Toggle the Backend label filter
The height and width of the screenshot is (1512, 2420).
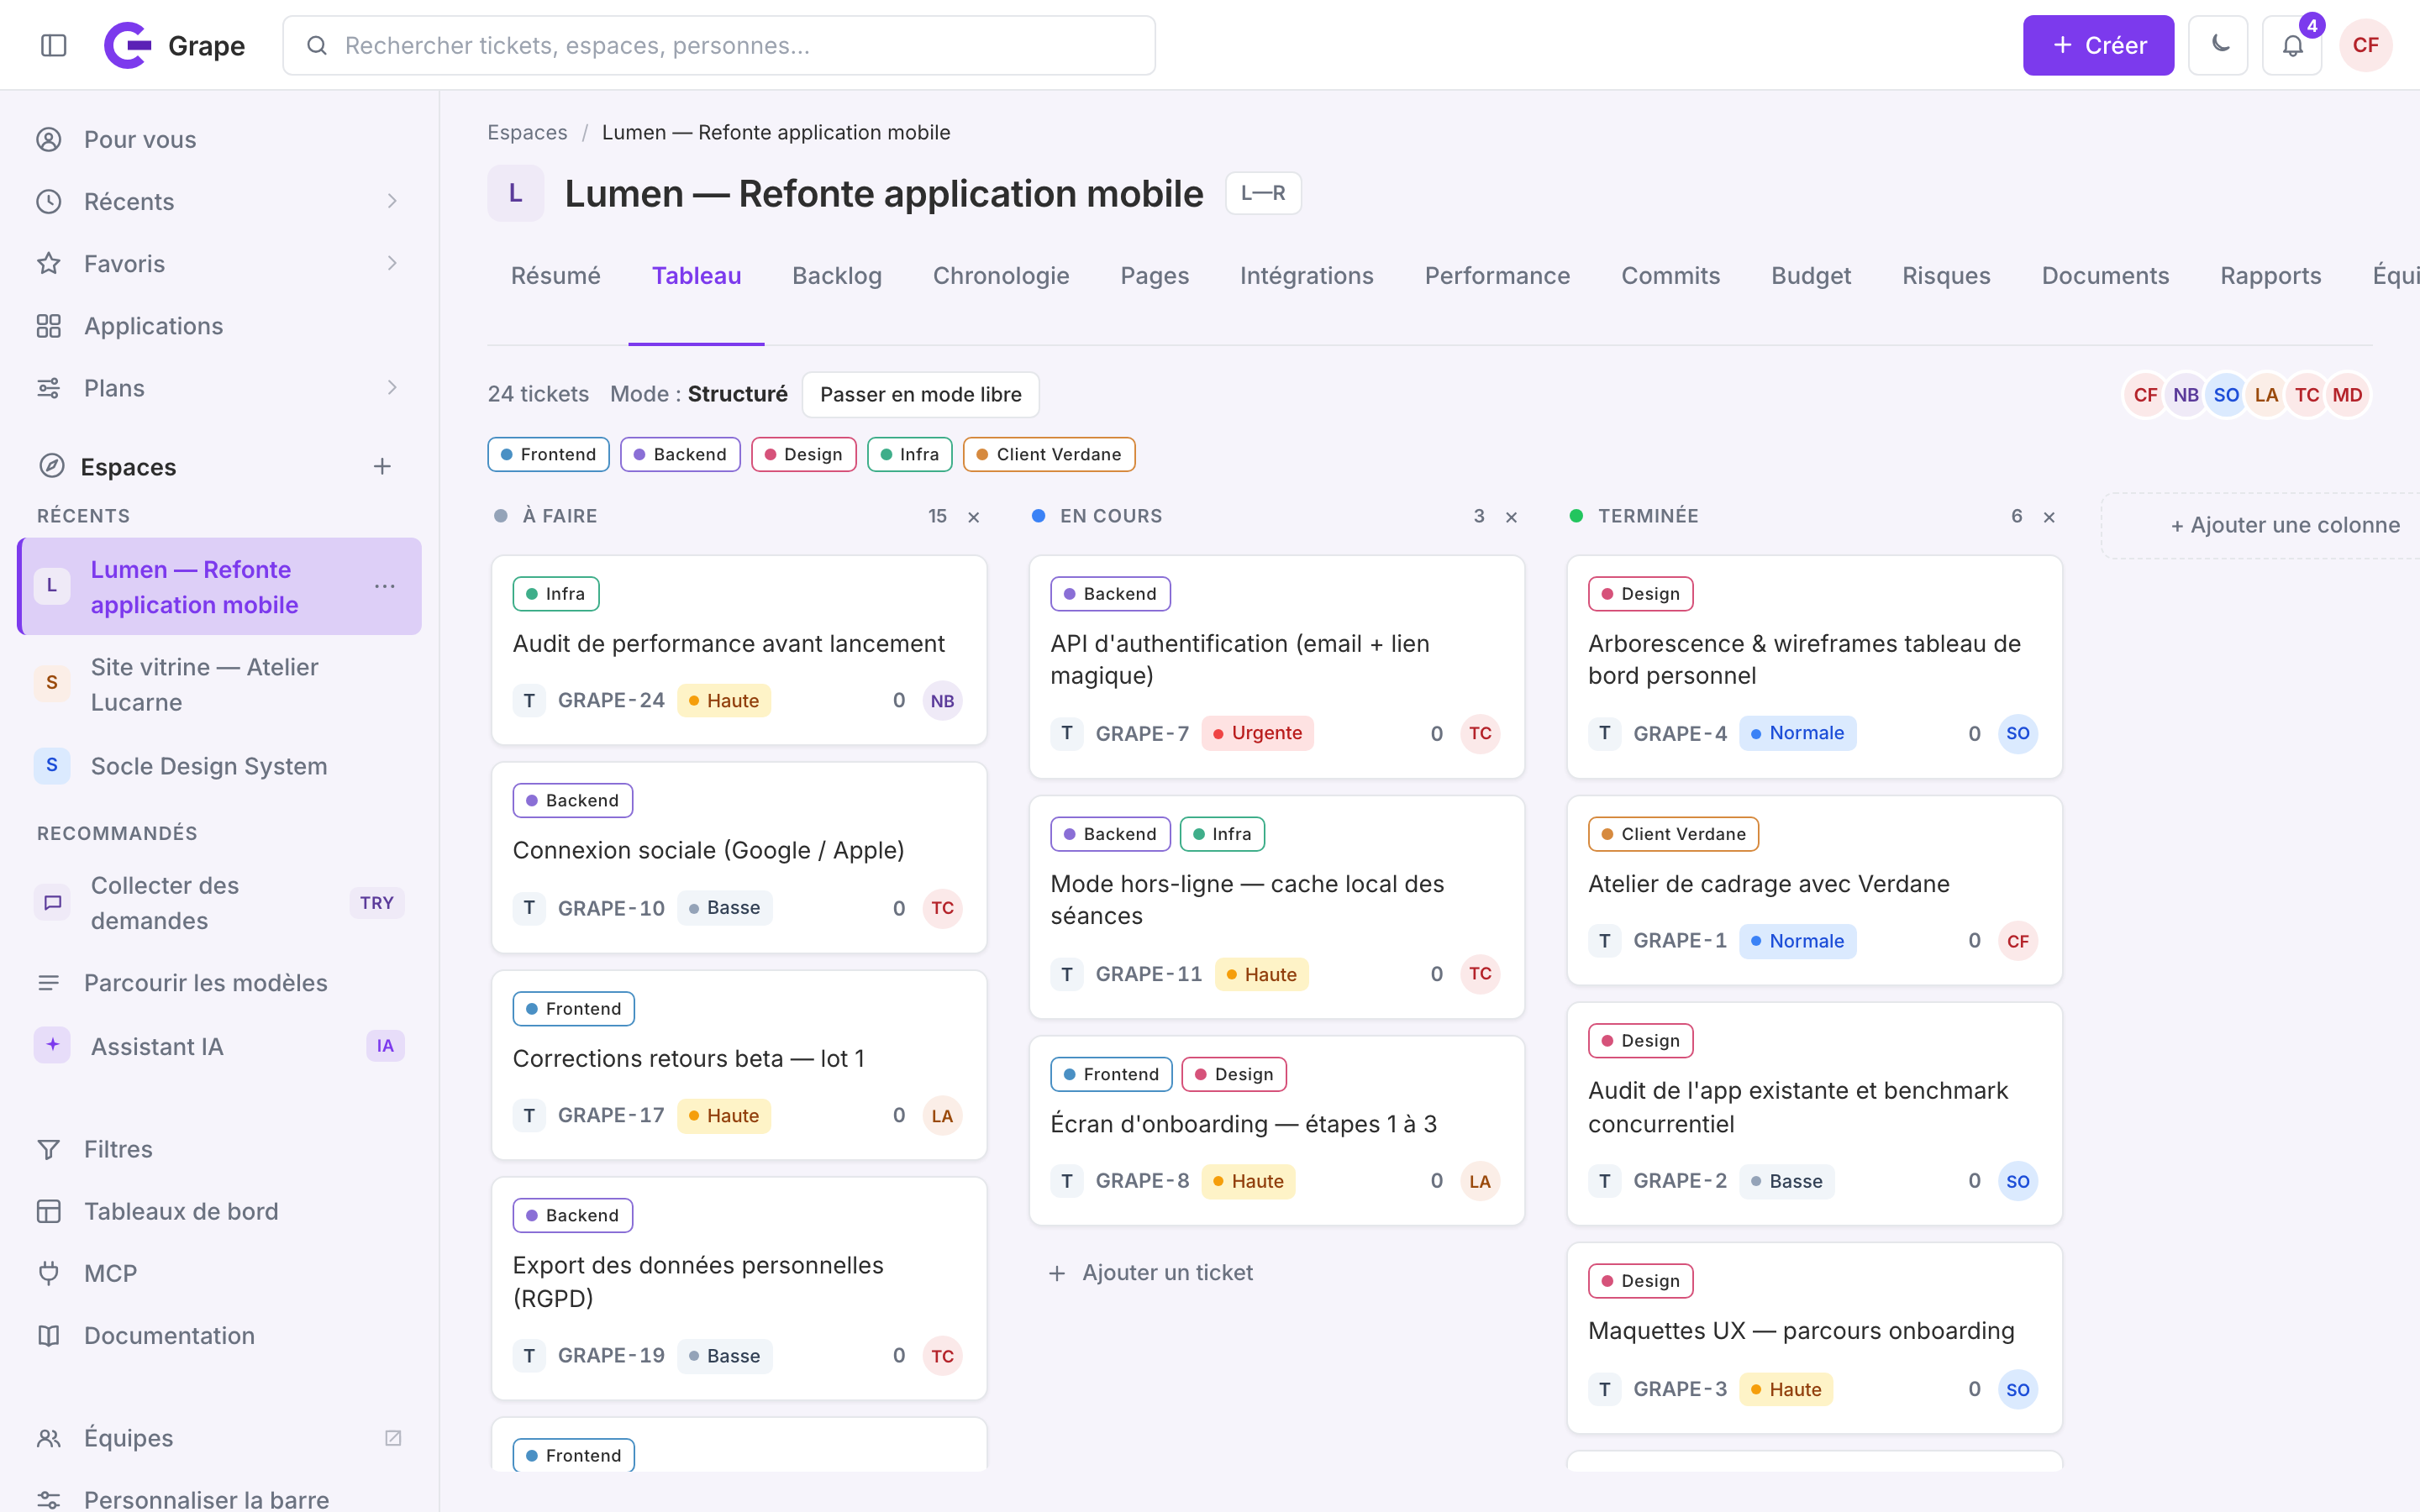click(680, 454)
